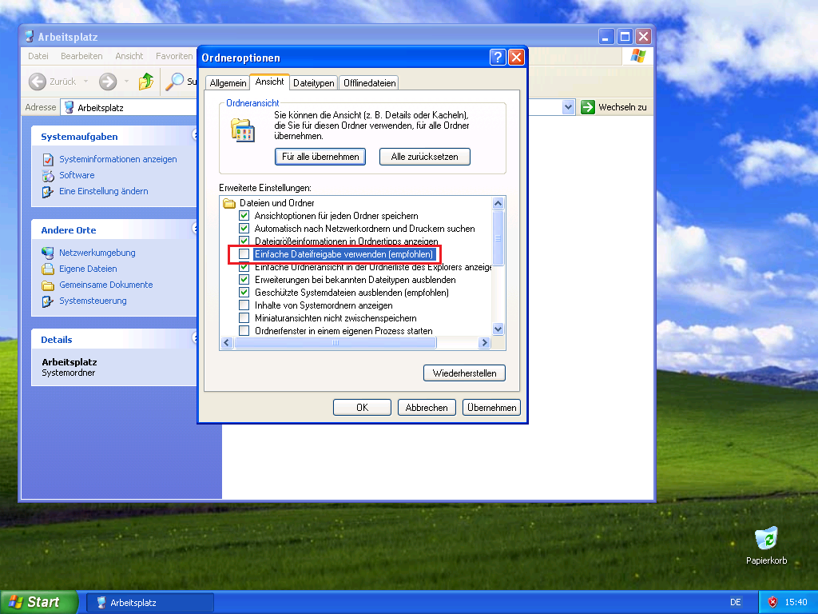This screenshot has height=614, width=818.
Task: Click the Gemeinsame Dokumente folder icon
Action: (x=48, y=285)
